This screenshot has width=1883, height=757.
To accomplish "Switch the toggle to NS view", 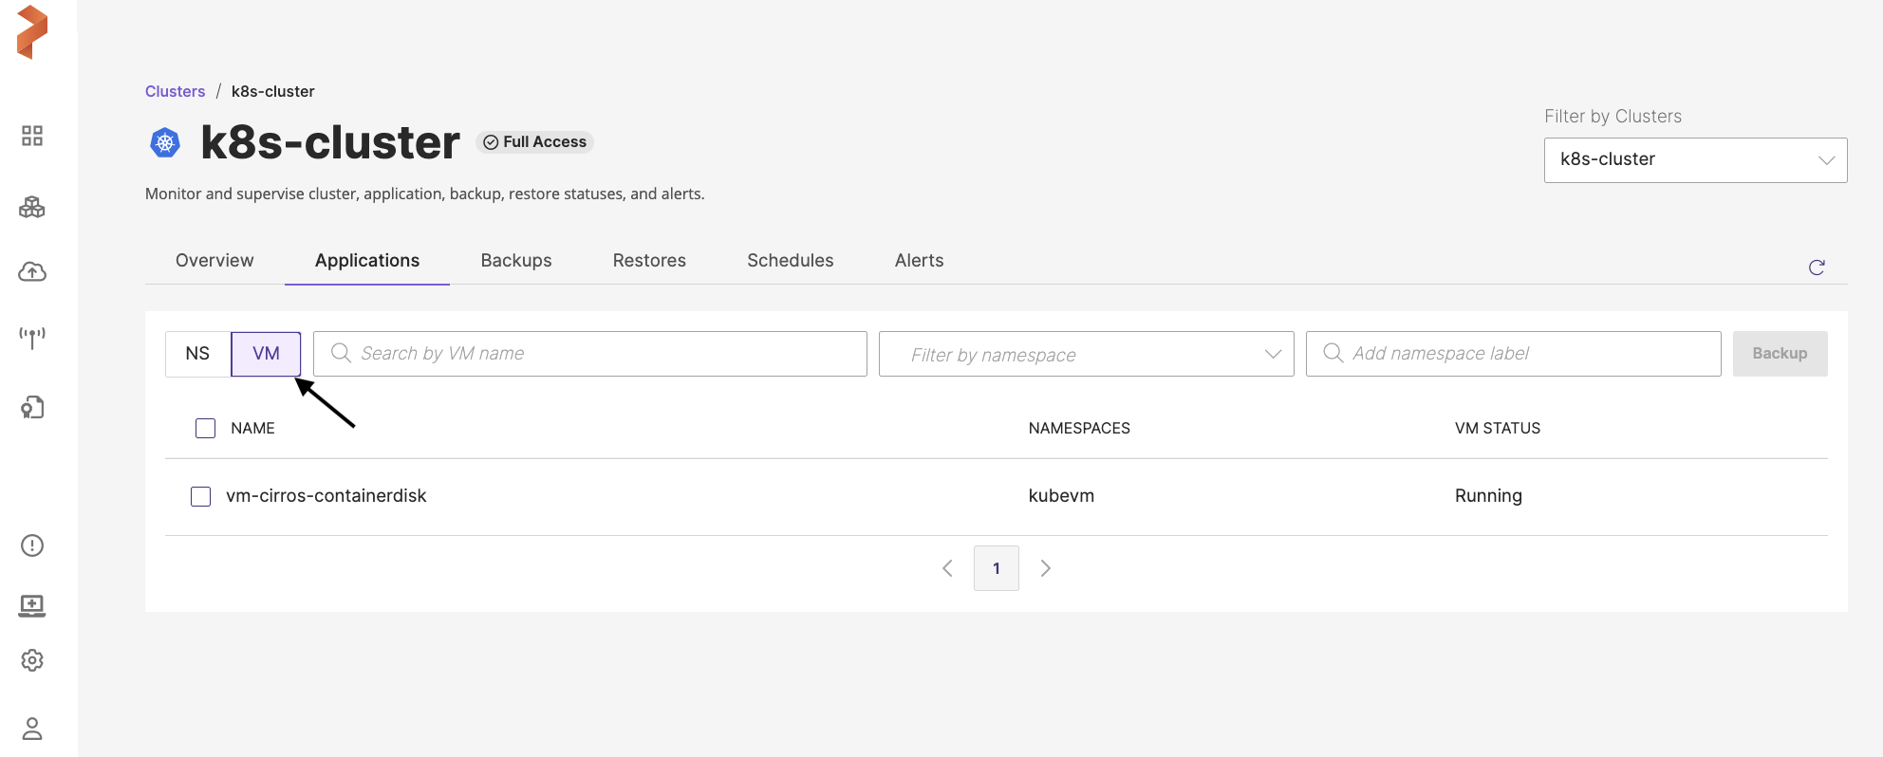I will pos(197,354).
